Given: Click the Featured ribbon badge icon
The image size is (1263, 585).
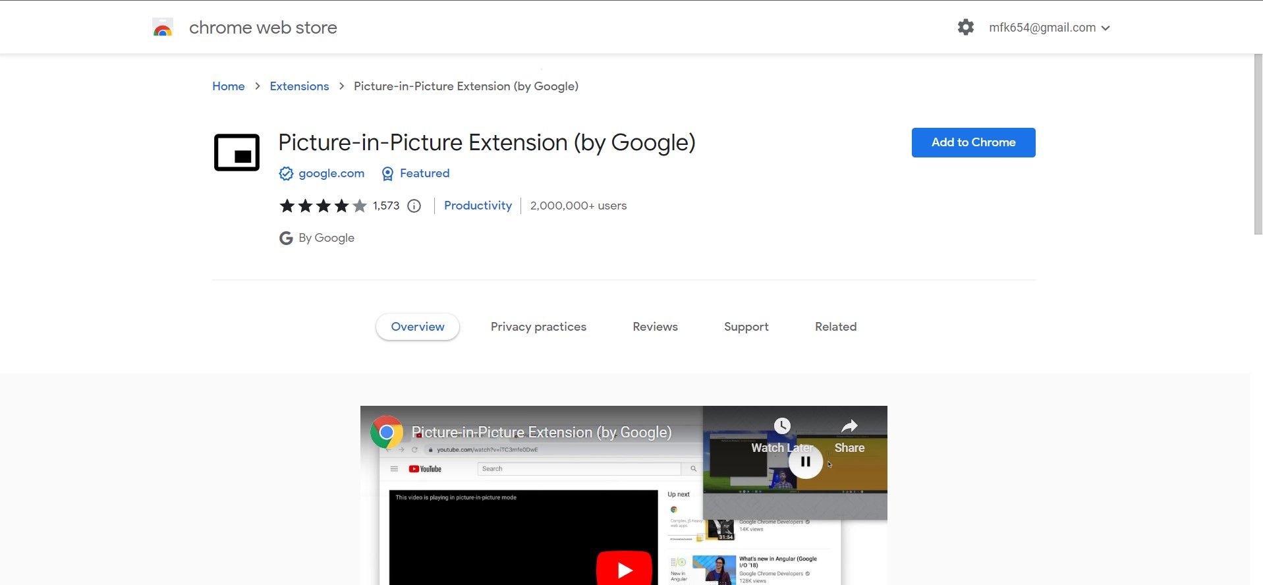Looking at the screenshot, I should coord(387,173).
